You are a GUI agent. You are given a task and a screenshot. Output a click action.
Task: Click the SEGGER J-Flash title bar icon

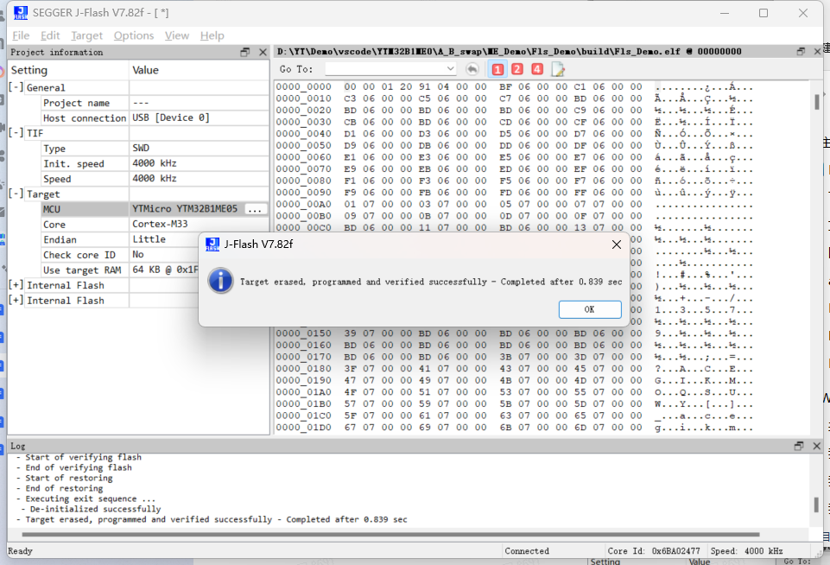[21, 13]
